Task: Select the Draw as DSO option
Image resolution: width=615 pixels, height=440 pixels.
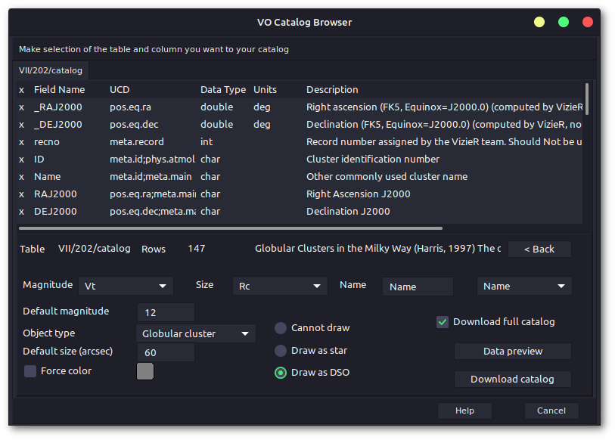Action: 281,373
